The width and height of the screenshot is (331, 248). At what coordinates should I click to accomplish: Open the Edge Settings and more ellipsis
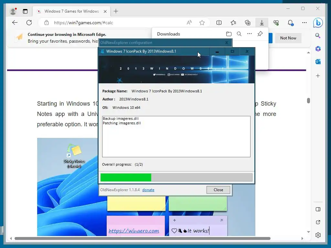pos(304,23)
